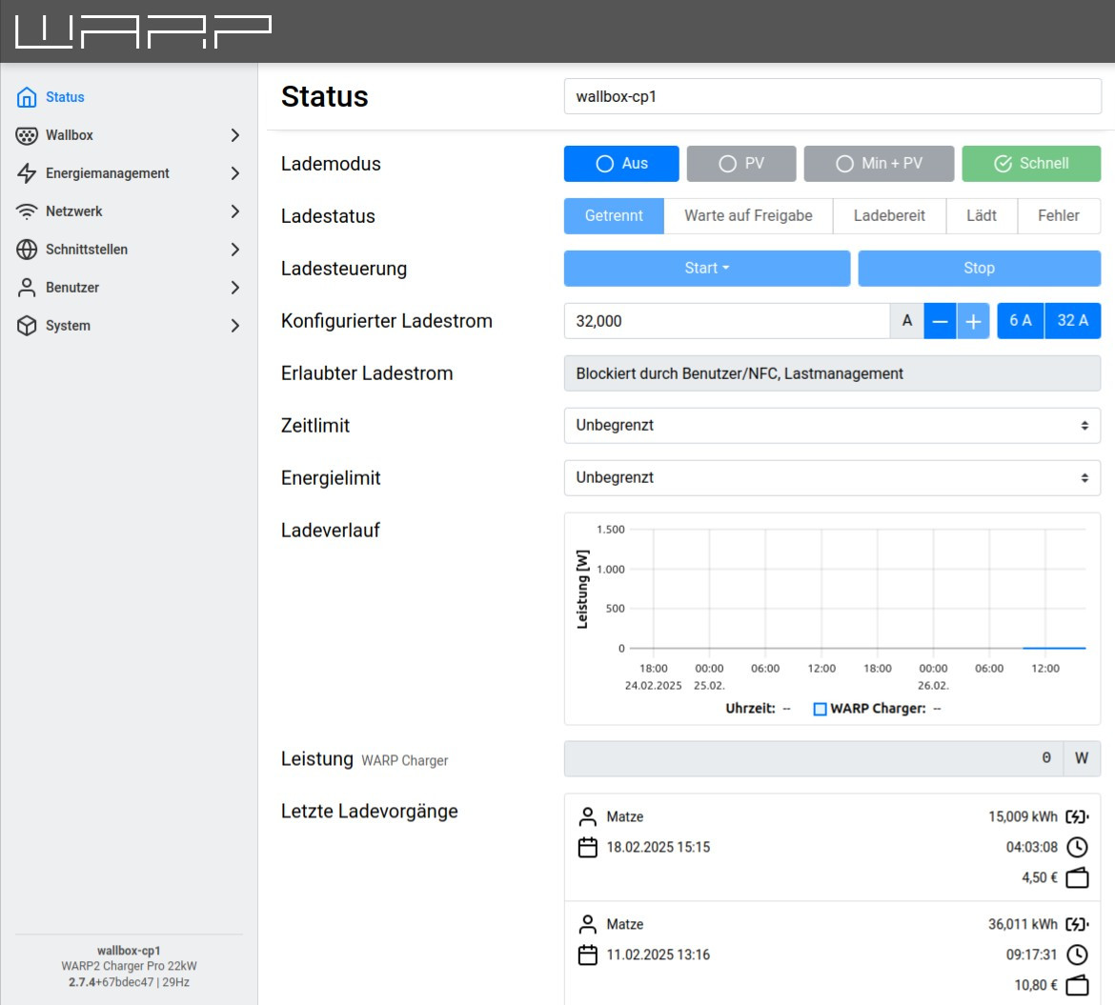Click the Energiemanagement lightning bolt icon

click(x=27, y=173)
